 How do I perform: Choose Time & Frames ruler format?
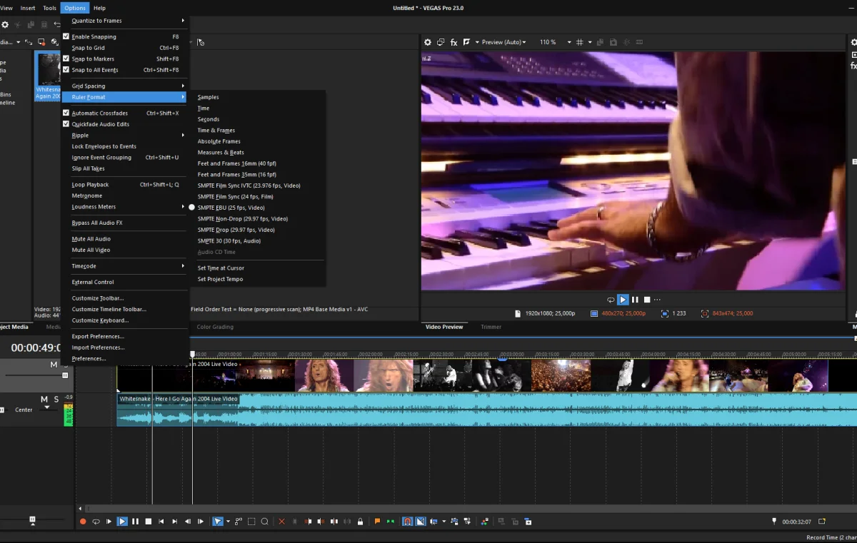click(216, 131)
